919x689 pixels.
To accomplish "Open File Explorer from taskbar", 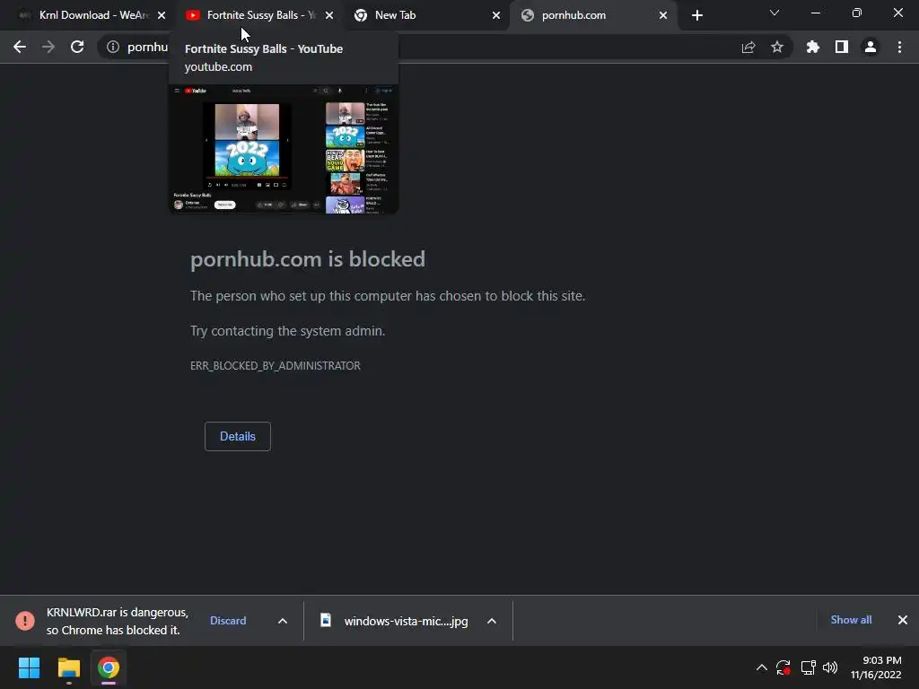I will [68, 667].
